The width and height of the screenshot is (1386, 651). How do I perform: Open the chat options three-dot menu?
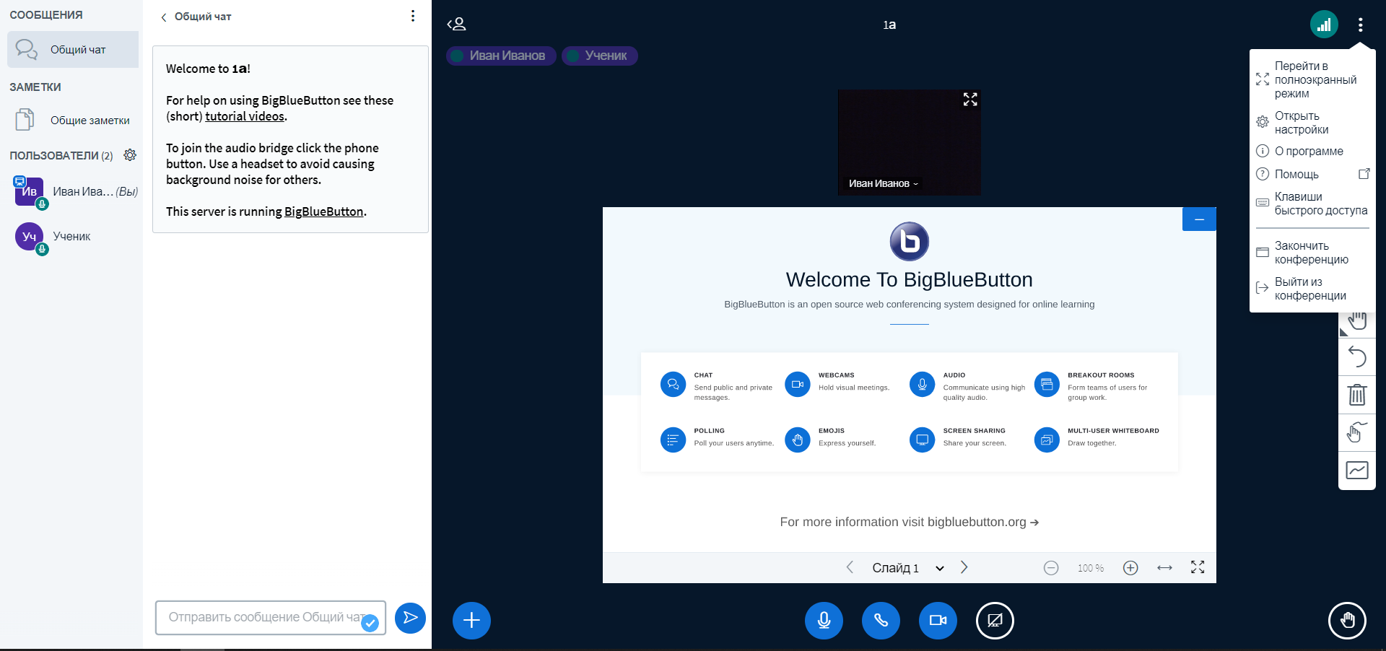(412, 16)
